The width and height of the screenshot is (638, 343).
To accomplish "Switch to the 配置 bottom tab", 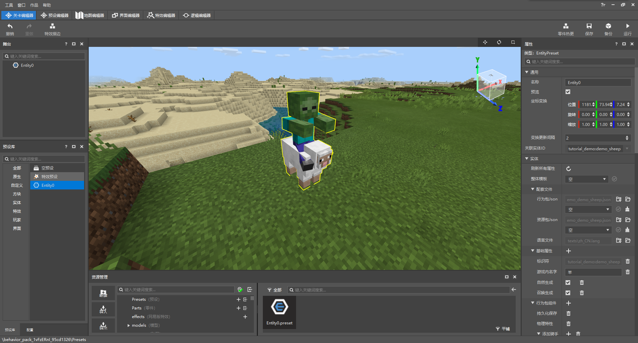I will (x=30, y=330).
